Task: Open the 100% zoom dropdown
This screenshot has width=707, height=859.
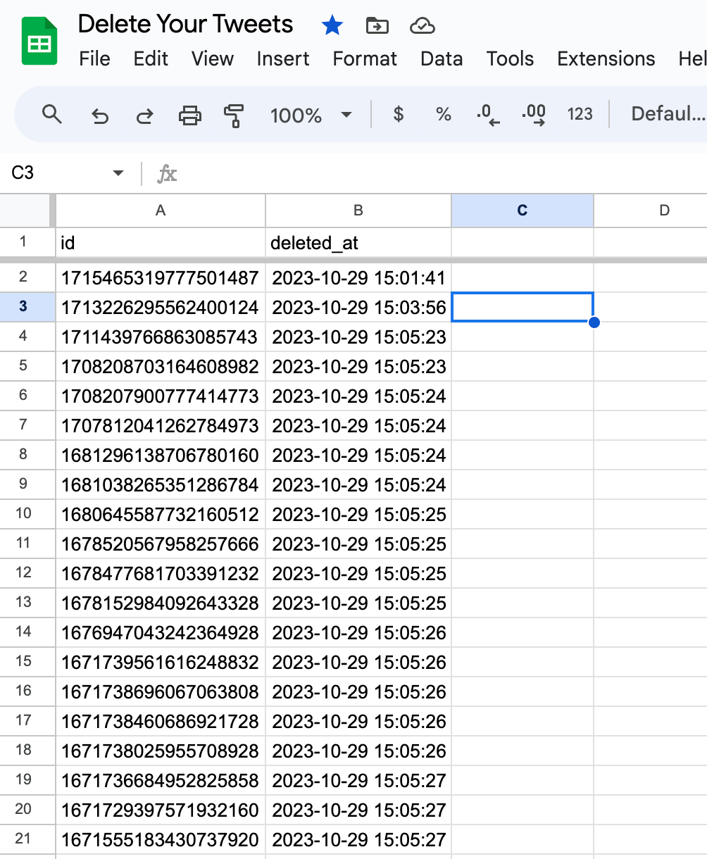Action: click(311, 115)
